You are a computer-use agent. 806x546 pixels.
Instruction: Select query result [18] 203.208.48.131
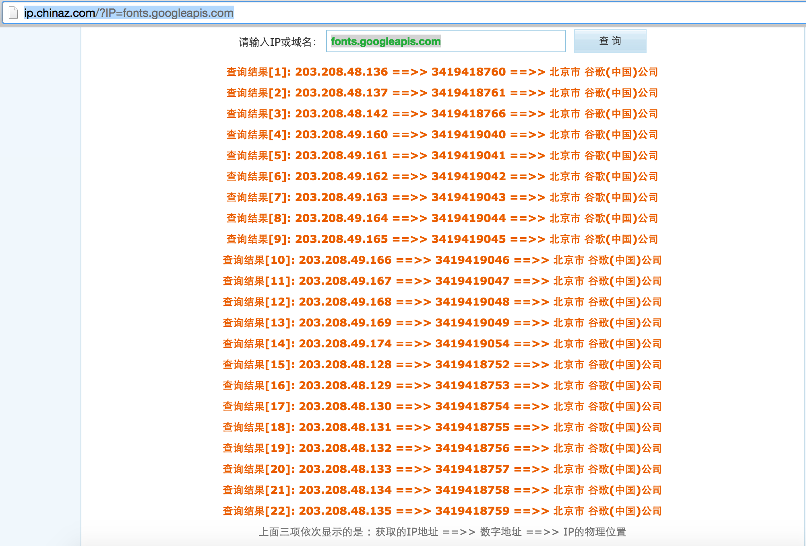click(x=442, y=427)
